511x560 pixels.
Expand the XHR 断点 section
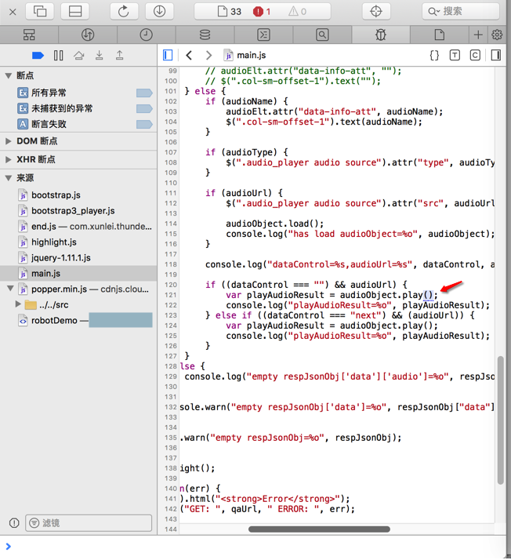9,159
